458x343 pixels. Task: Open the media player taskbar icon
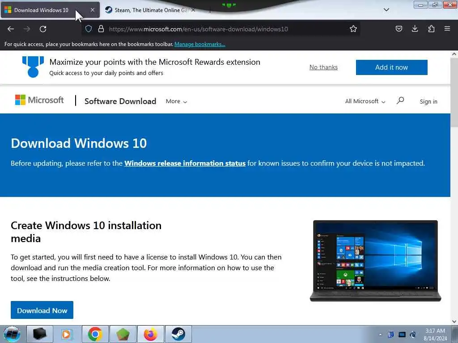pos(67,334)
